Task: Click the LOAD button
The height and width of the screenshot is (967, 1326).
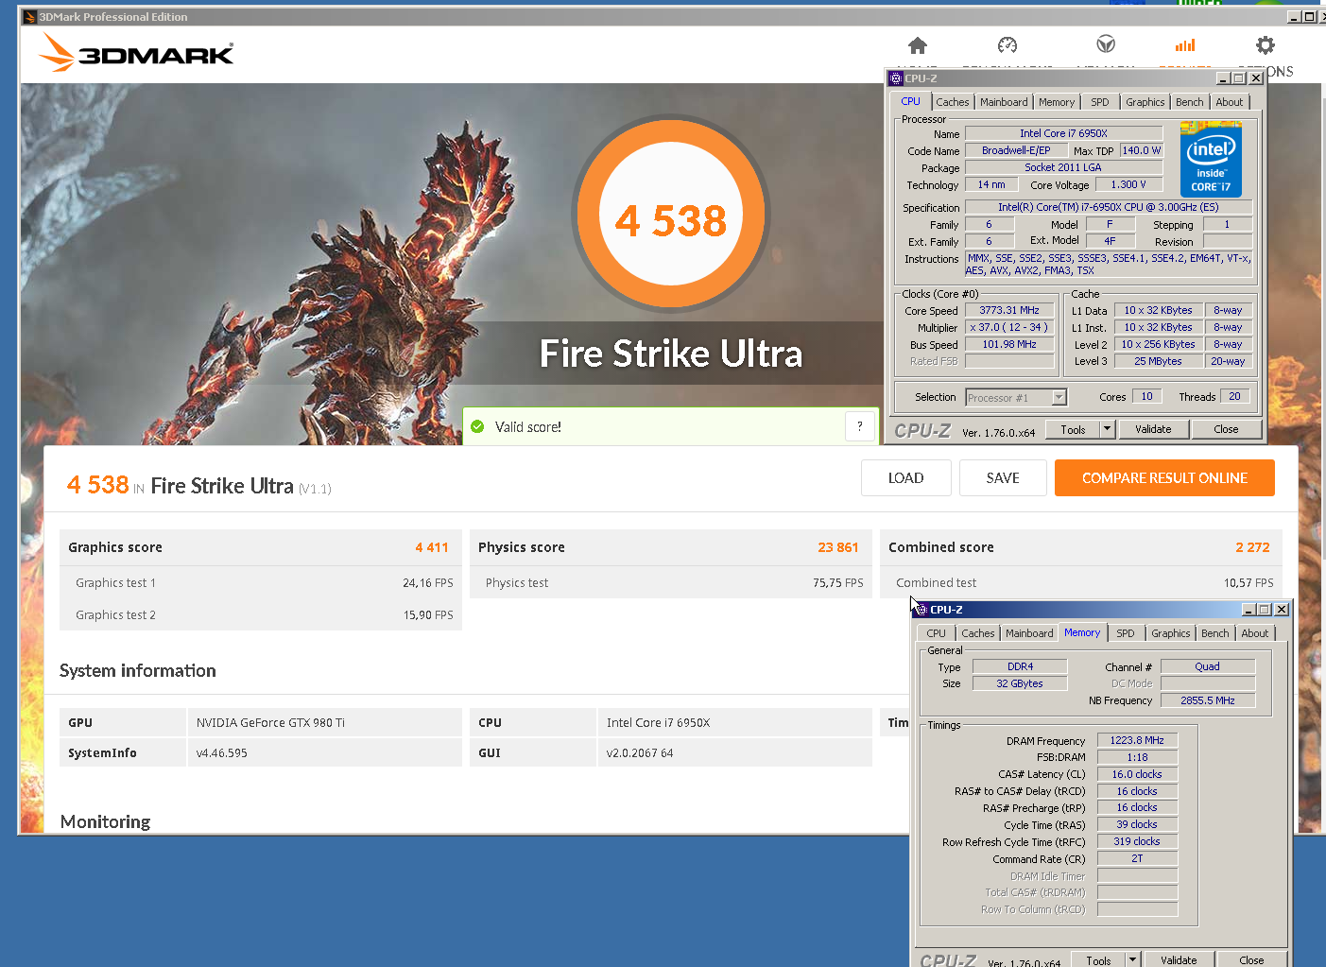Action: point(905,477)
